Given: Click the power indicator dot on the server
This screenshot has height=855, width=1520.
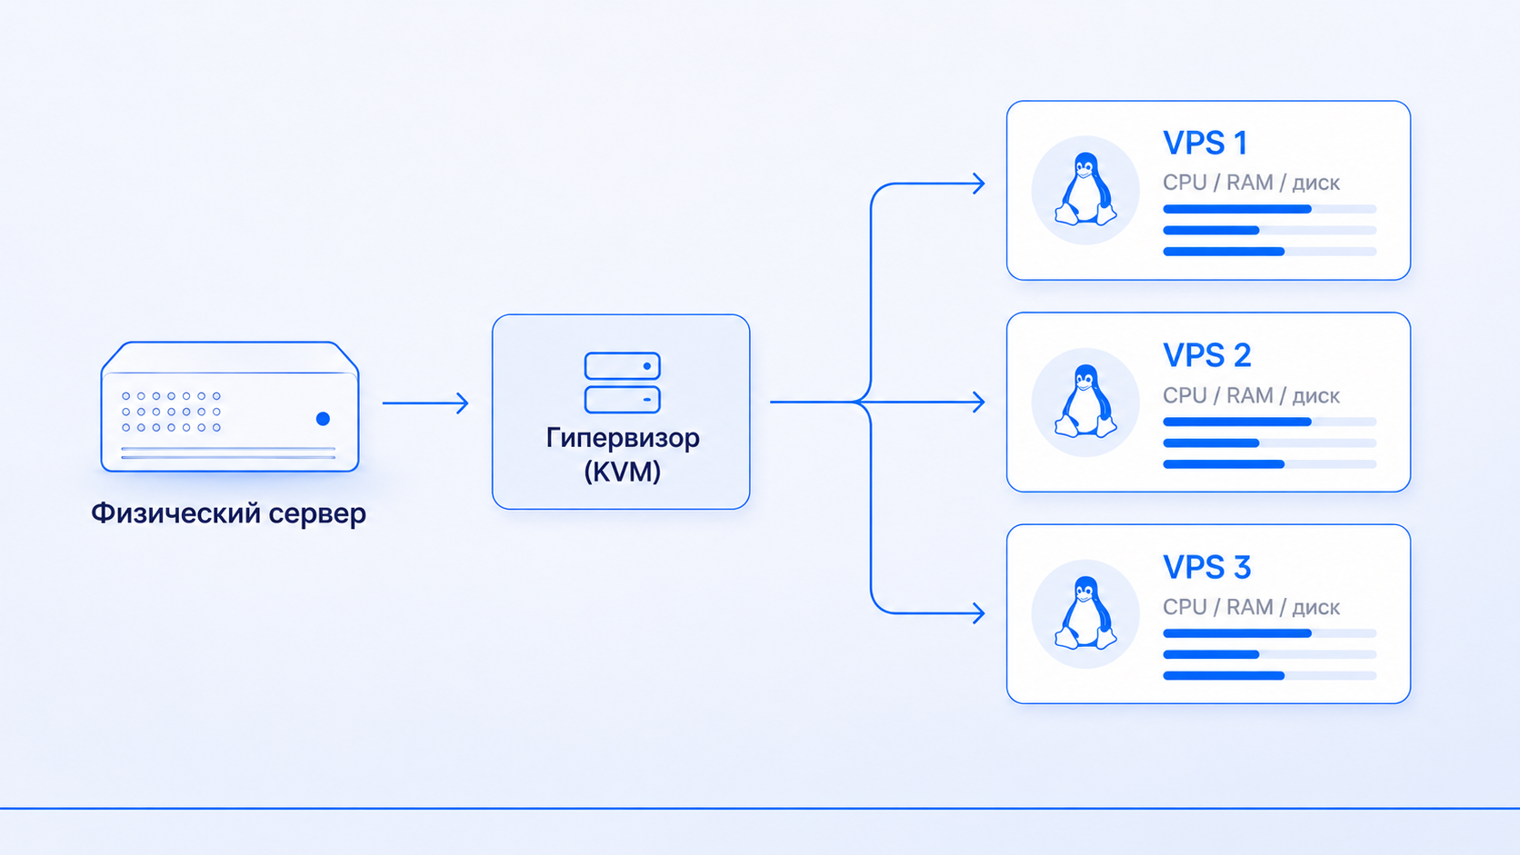Looking at the screenshot, I should (x=323, y=419).
